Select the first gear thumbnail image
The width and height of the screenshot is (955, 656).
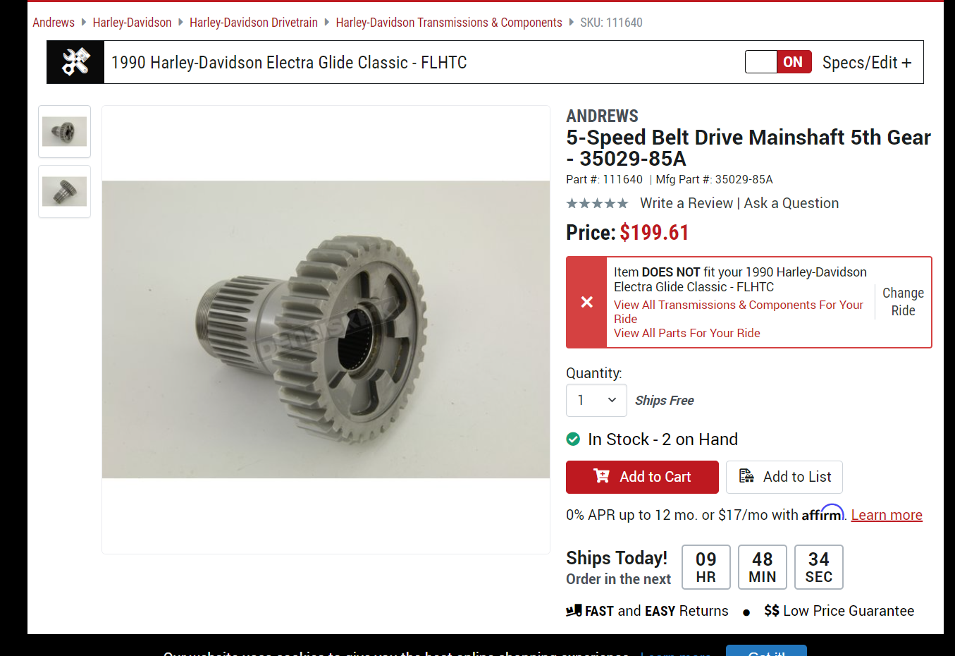coord(64,131)
